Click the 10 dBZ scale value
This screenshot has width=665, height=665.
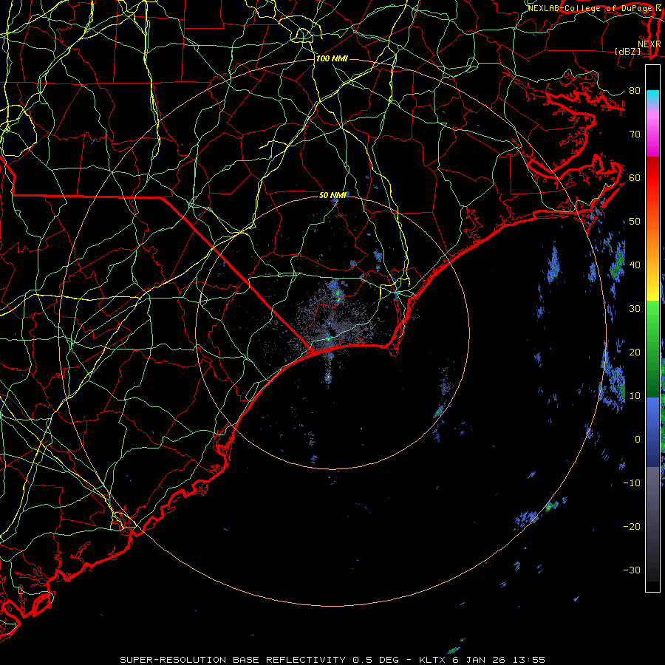[x=635, y=396]
